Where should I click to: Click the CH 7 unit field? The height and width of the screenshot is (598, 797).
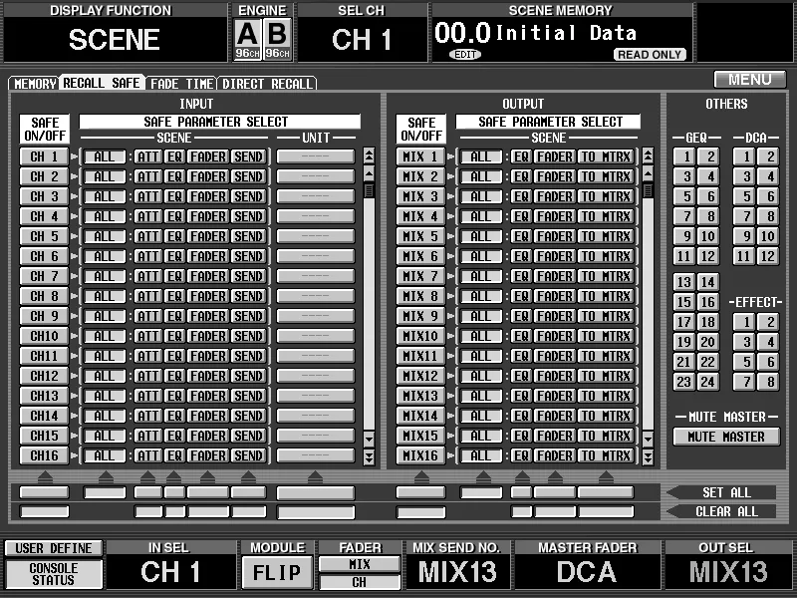tap(315, 276)
